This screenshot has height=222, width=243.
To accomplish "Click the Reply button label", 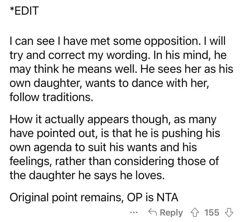I will tap(171, 212).
